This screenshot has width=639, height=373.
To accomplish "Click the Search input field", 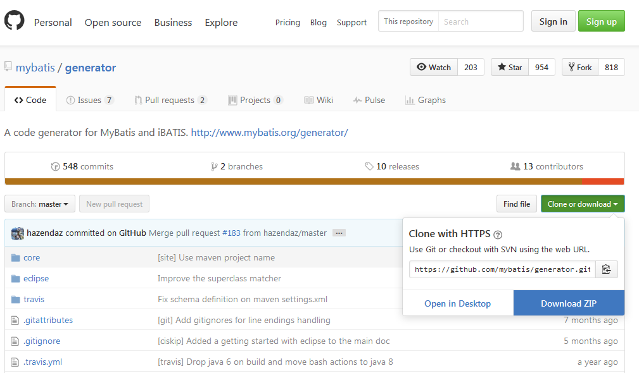I will (x=481, y=21).
